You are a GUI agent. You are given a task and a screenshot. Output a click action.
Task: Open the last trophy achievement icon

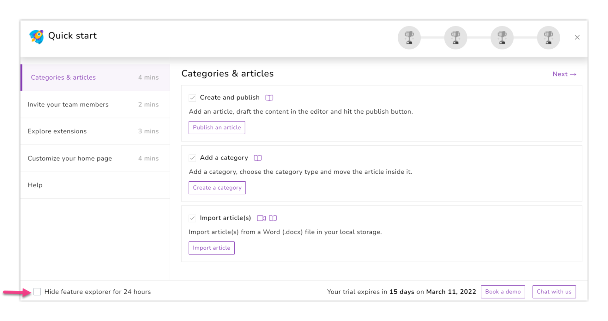click(x=548, y=37)
